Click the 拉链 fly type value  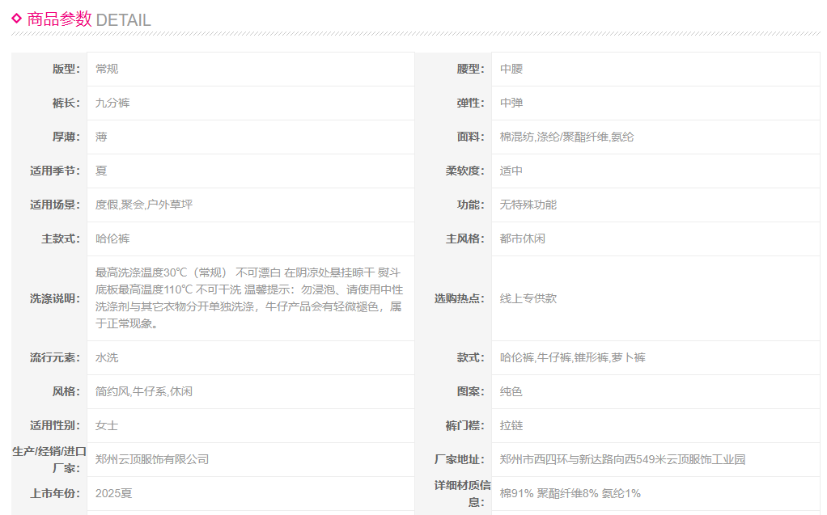(511, 425)
